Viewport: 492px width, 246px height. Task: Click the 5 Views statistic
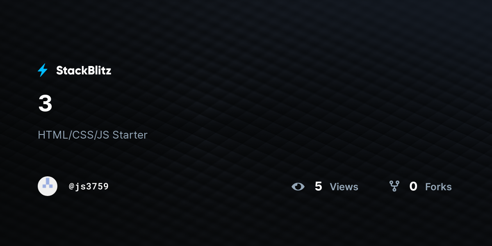(x=325, y=187)
